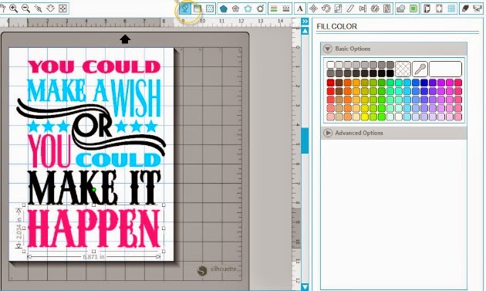Click the drag zoom icon
The height and width of the screenshot is (291, 486).
coord(50,8)
